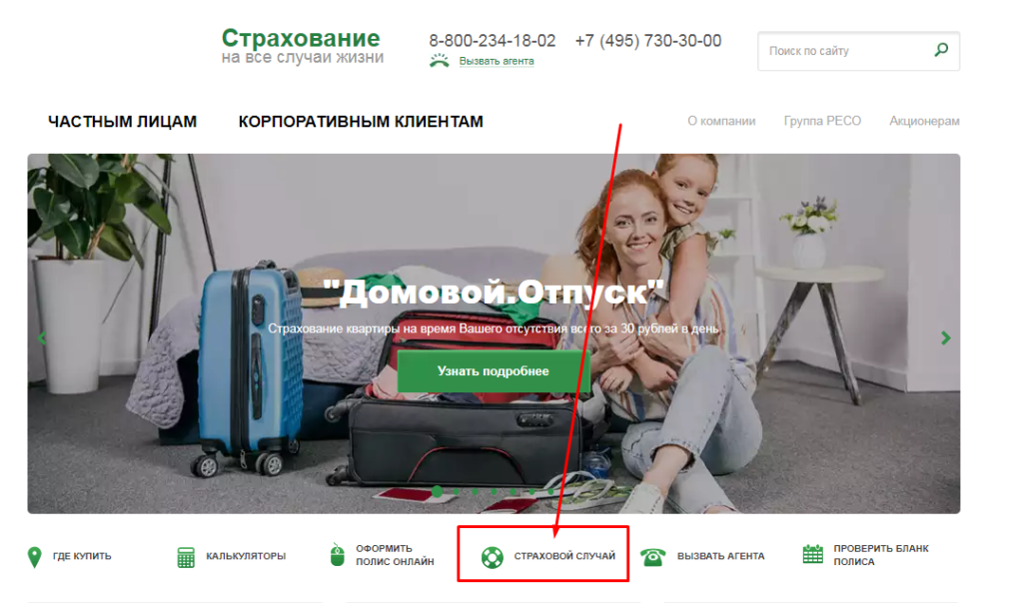The image size is (1023, 603).
Task: Open the calculator icon next to Калькуляторы
Action: point(186,557)
